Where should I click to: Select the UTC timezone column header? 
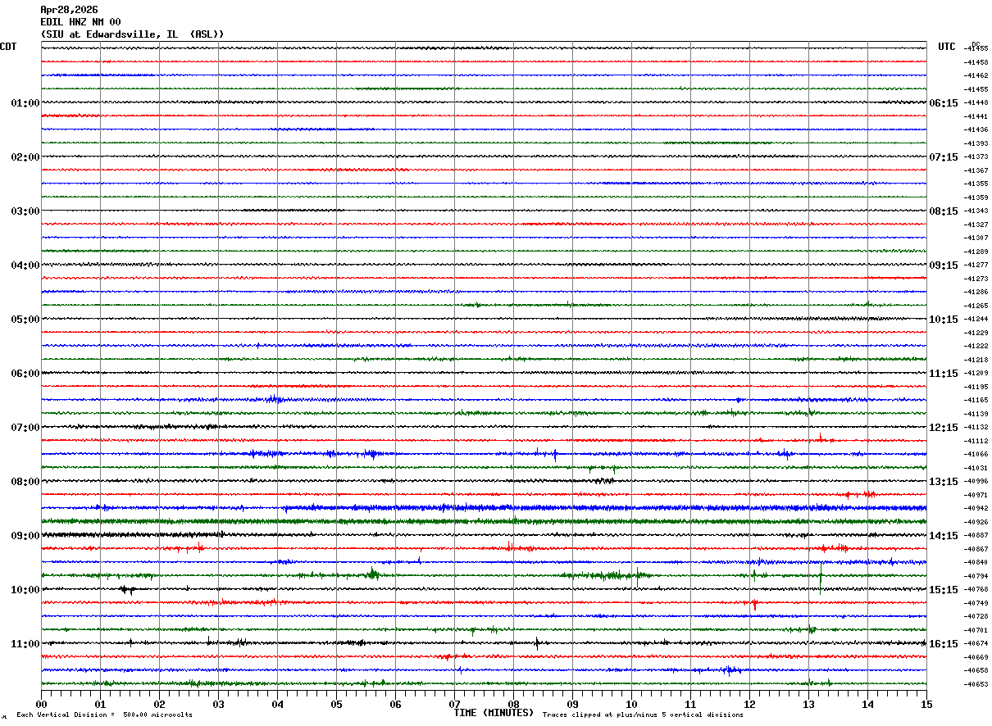[x=947, y=47]
